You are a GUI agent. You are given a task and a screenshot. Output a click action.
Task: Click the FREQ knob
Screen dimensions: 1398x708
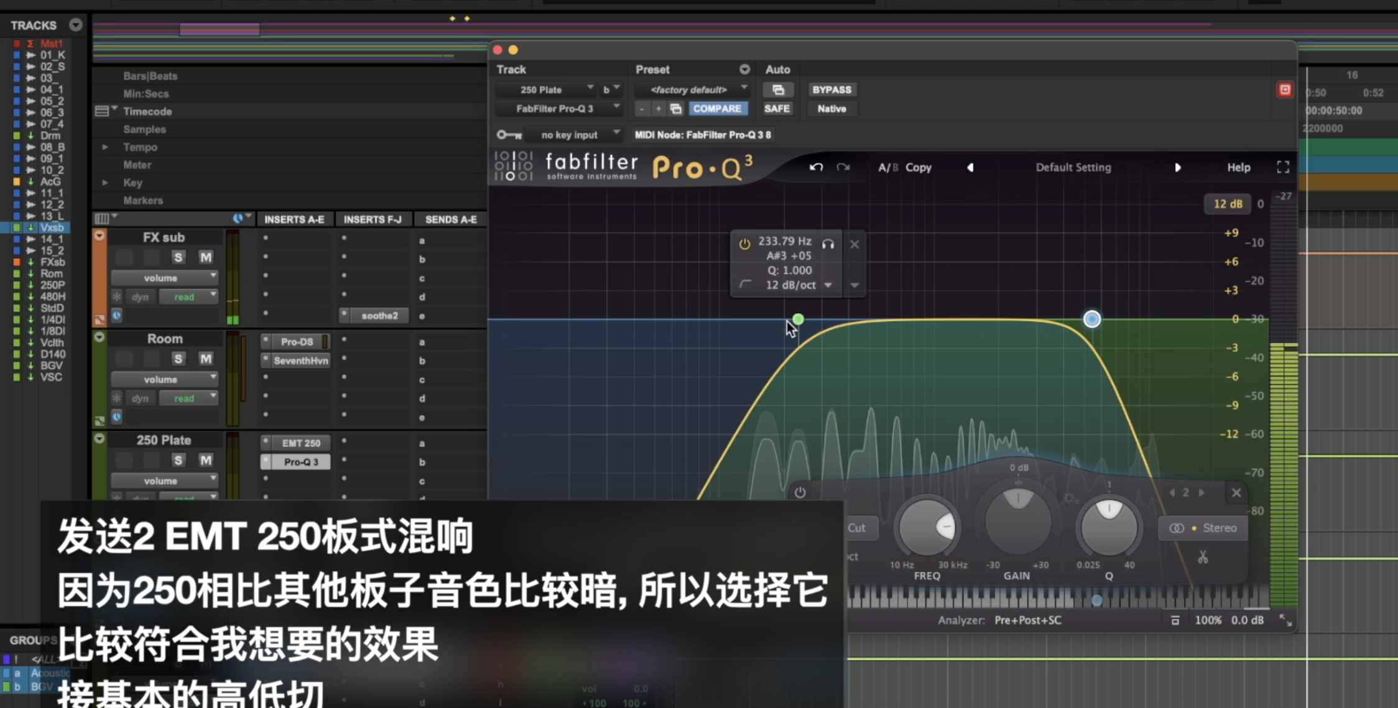pos(927,528)
